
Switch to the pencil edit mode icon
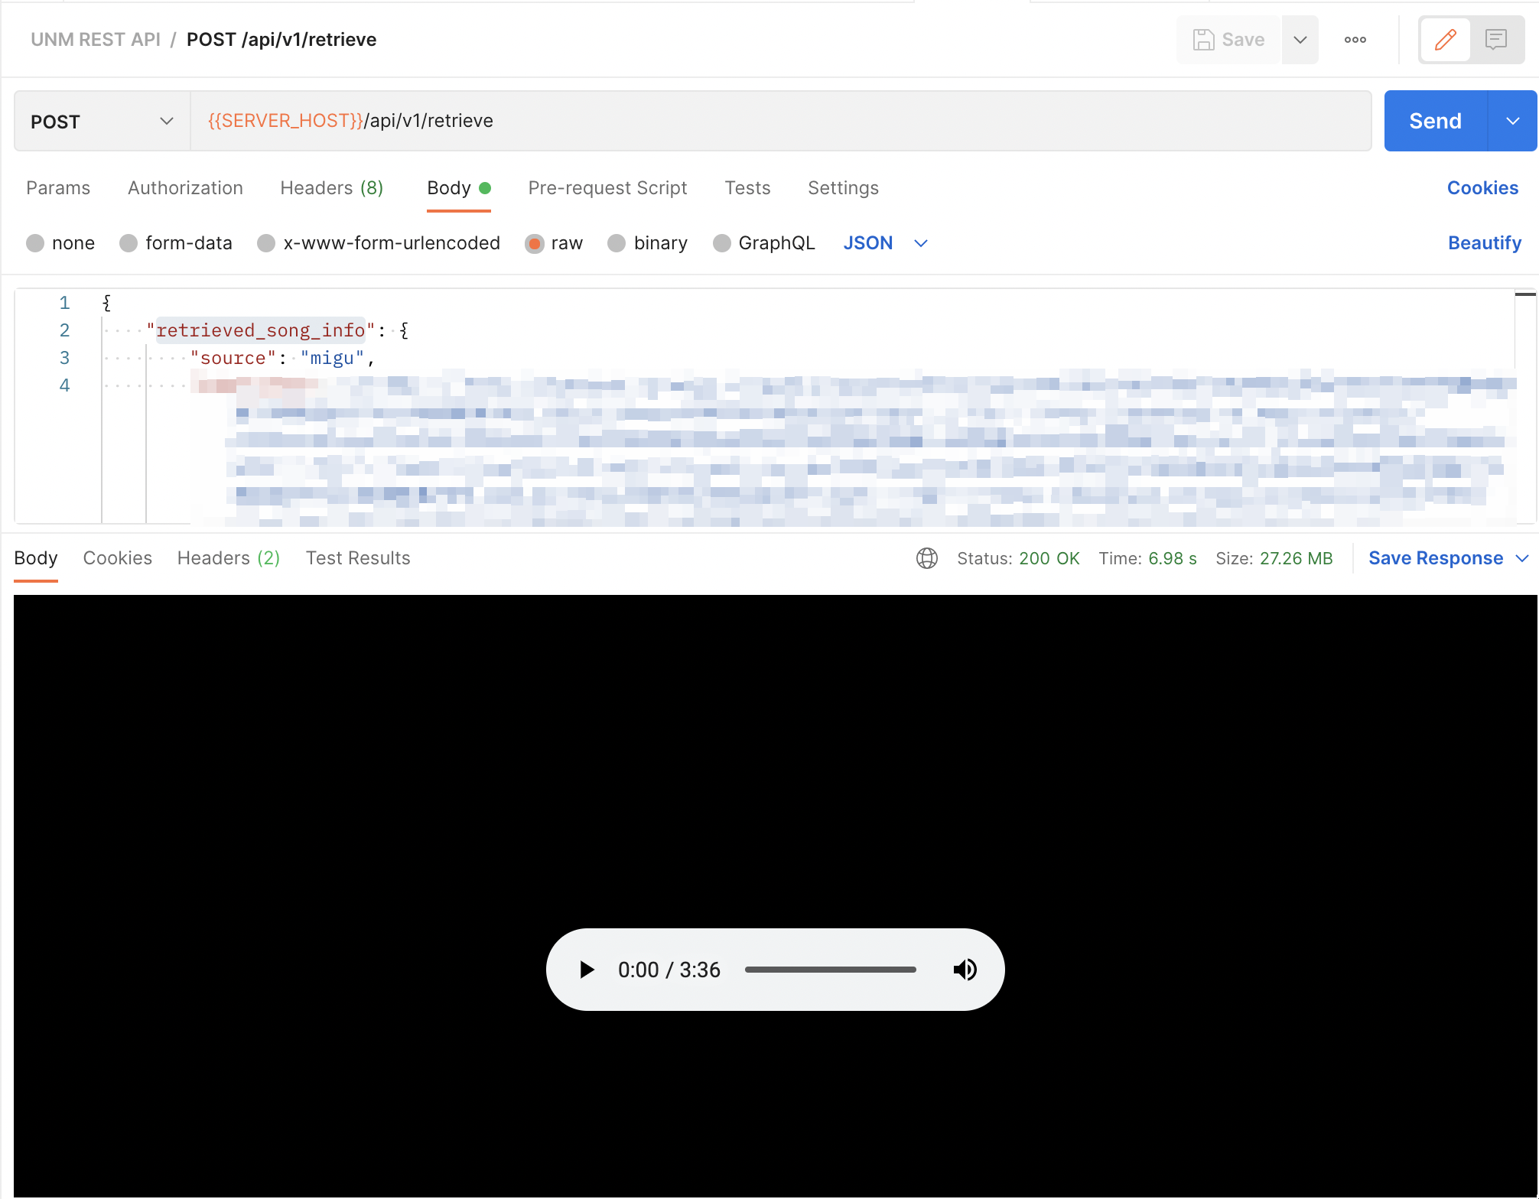tap(1445, 40)
